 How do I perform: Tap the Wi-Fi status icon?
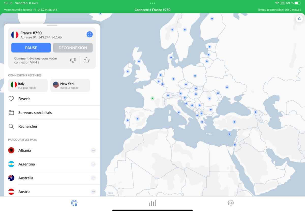277,3
